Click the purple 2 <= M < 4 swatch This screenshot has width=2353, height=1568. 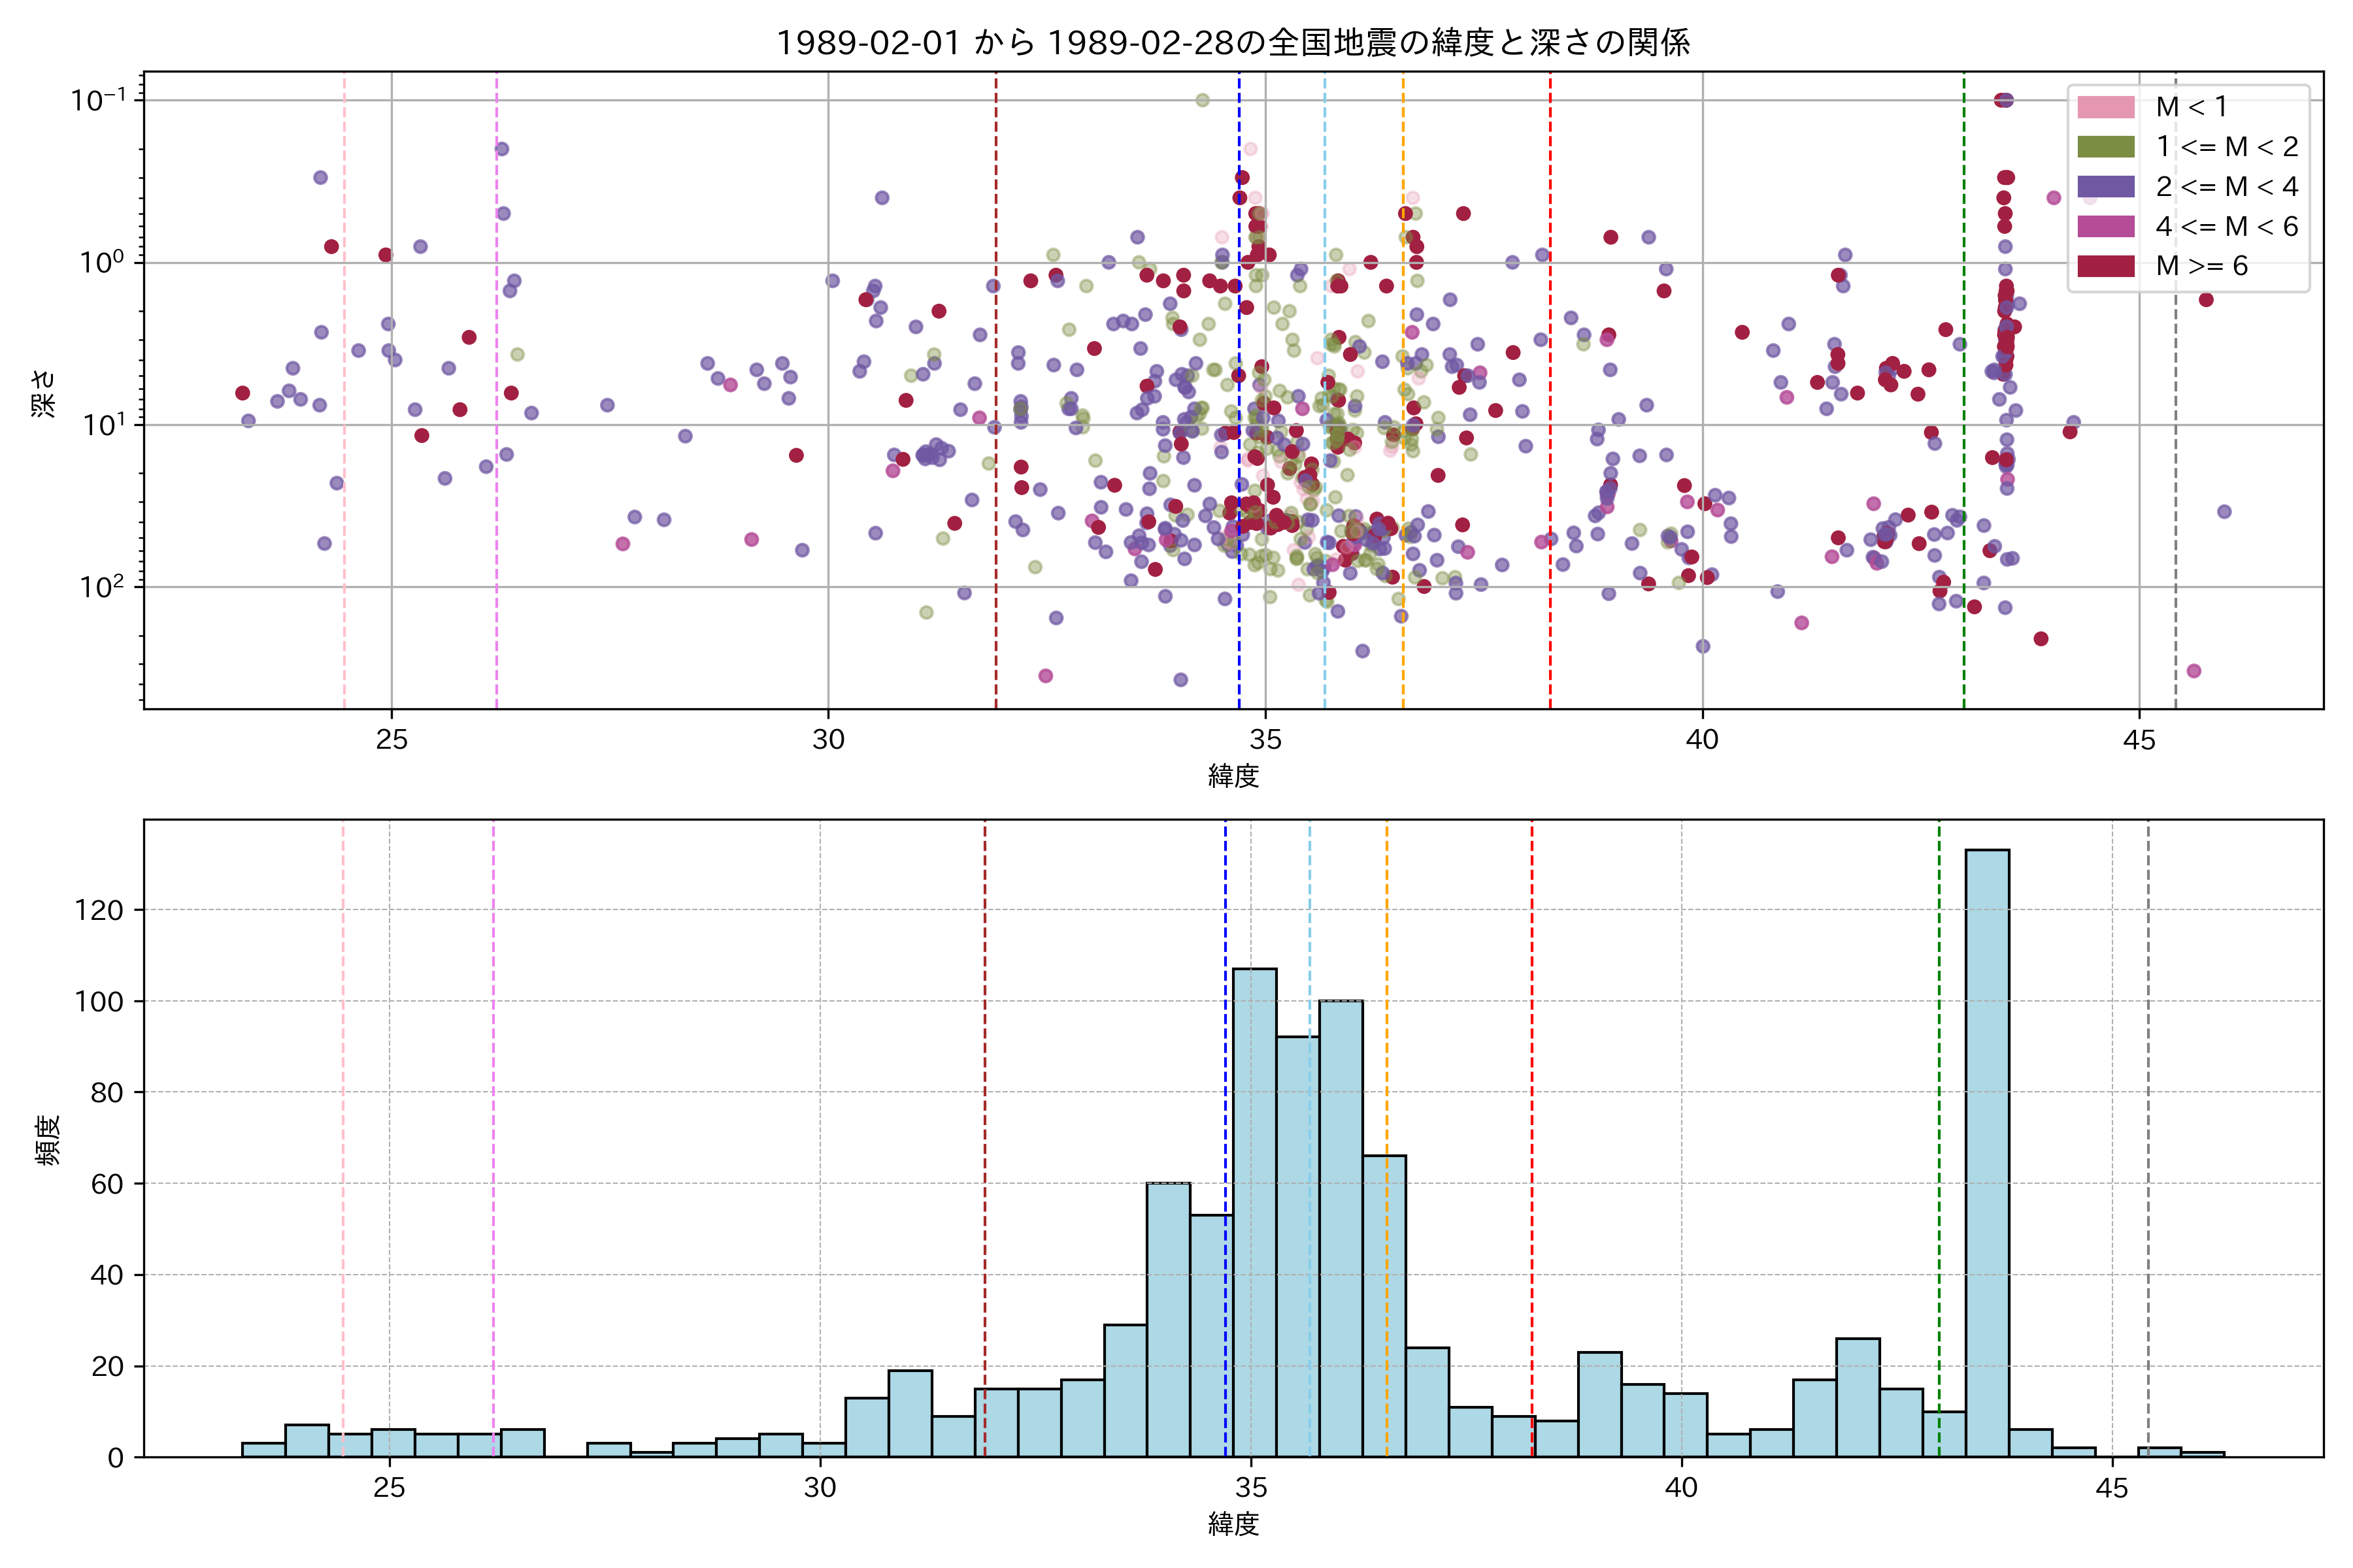(x=2105, y=187)
